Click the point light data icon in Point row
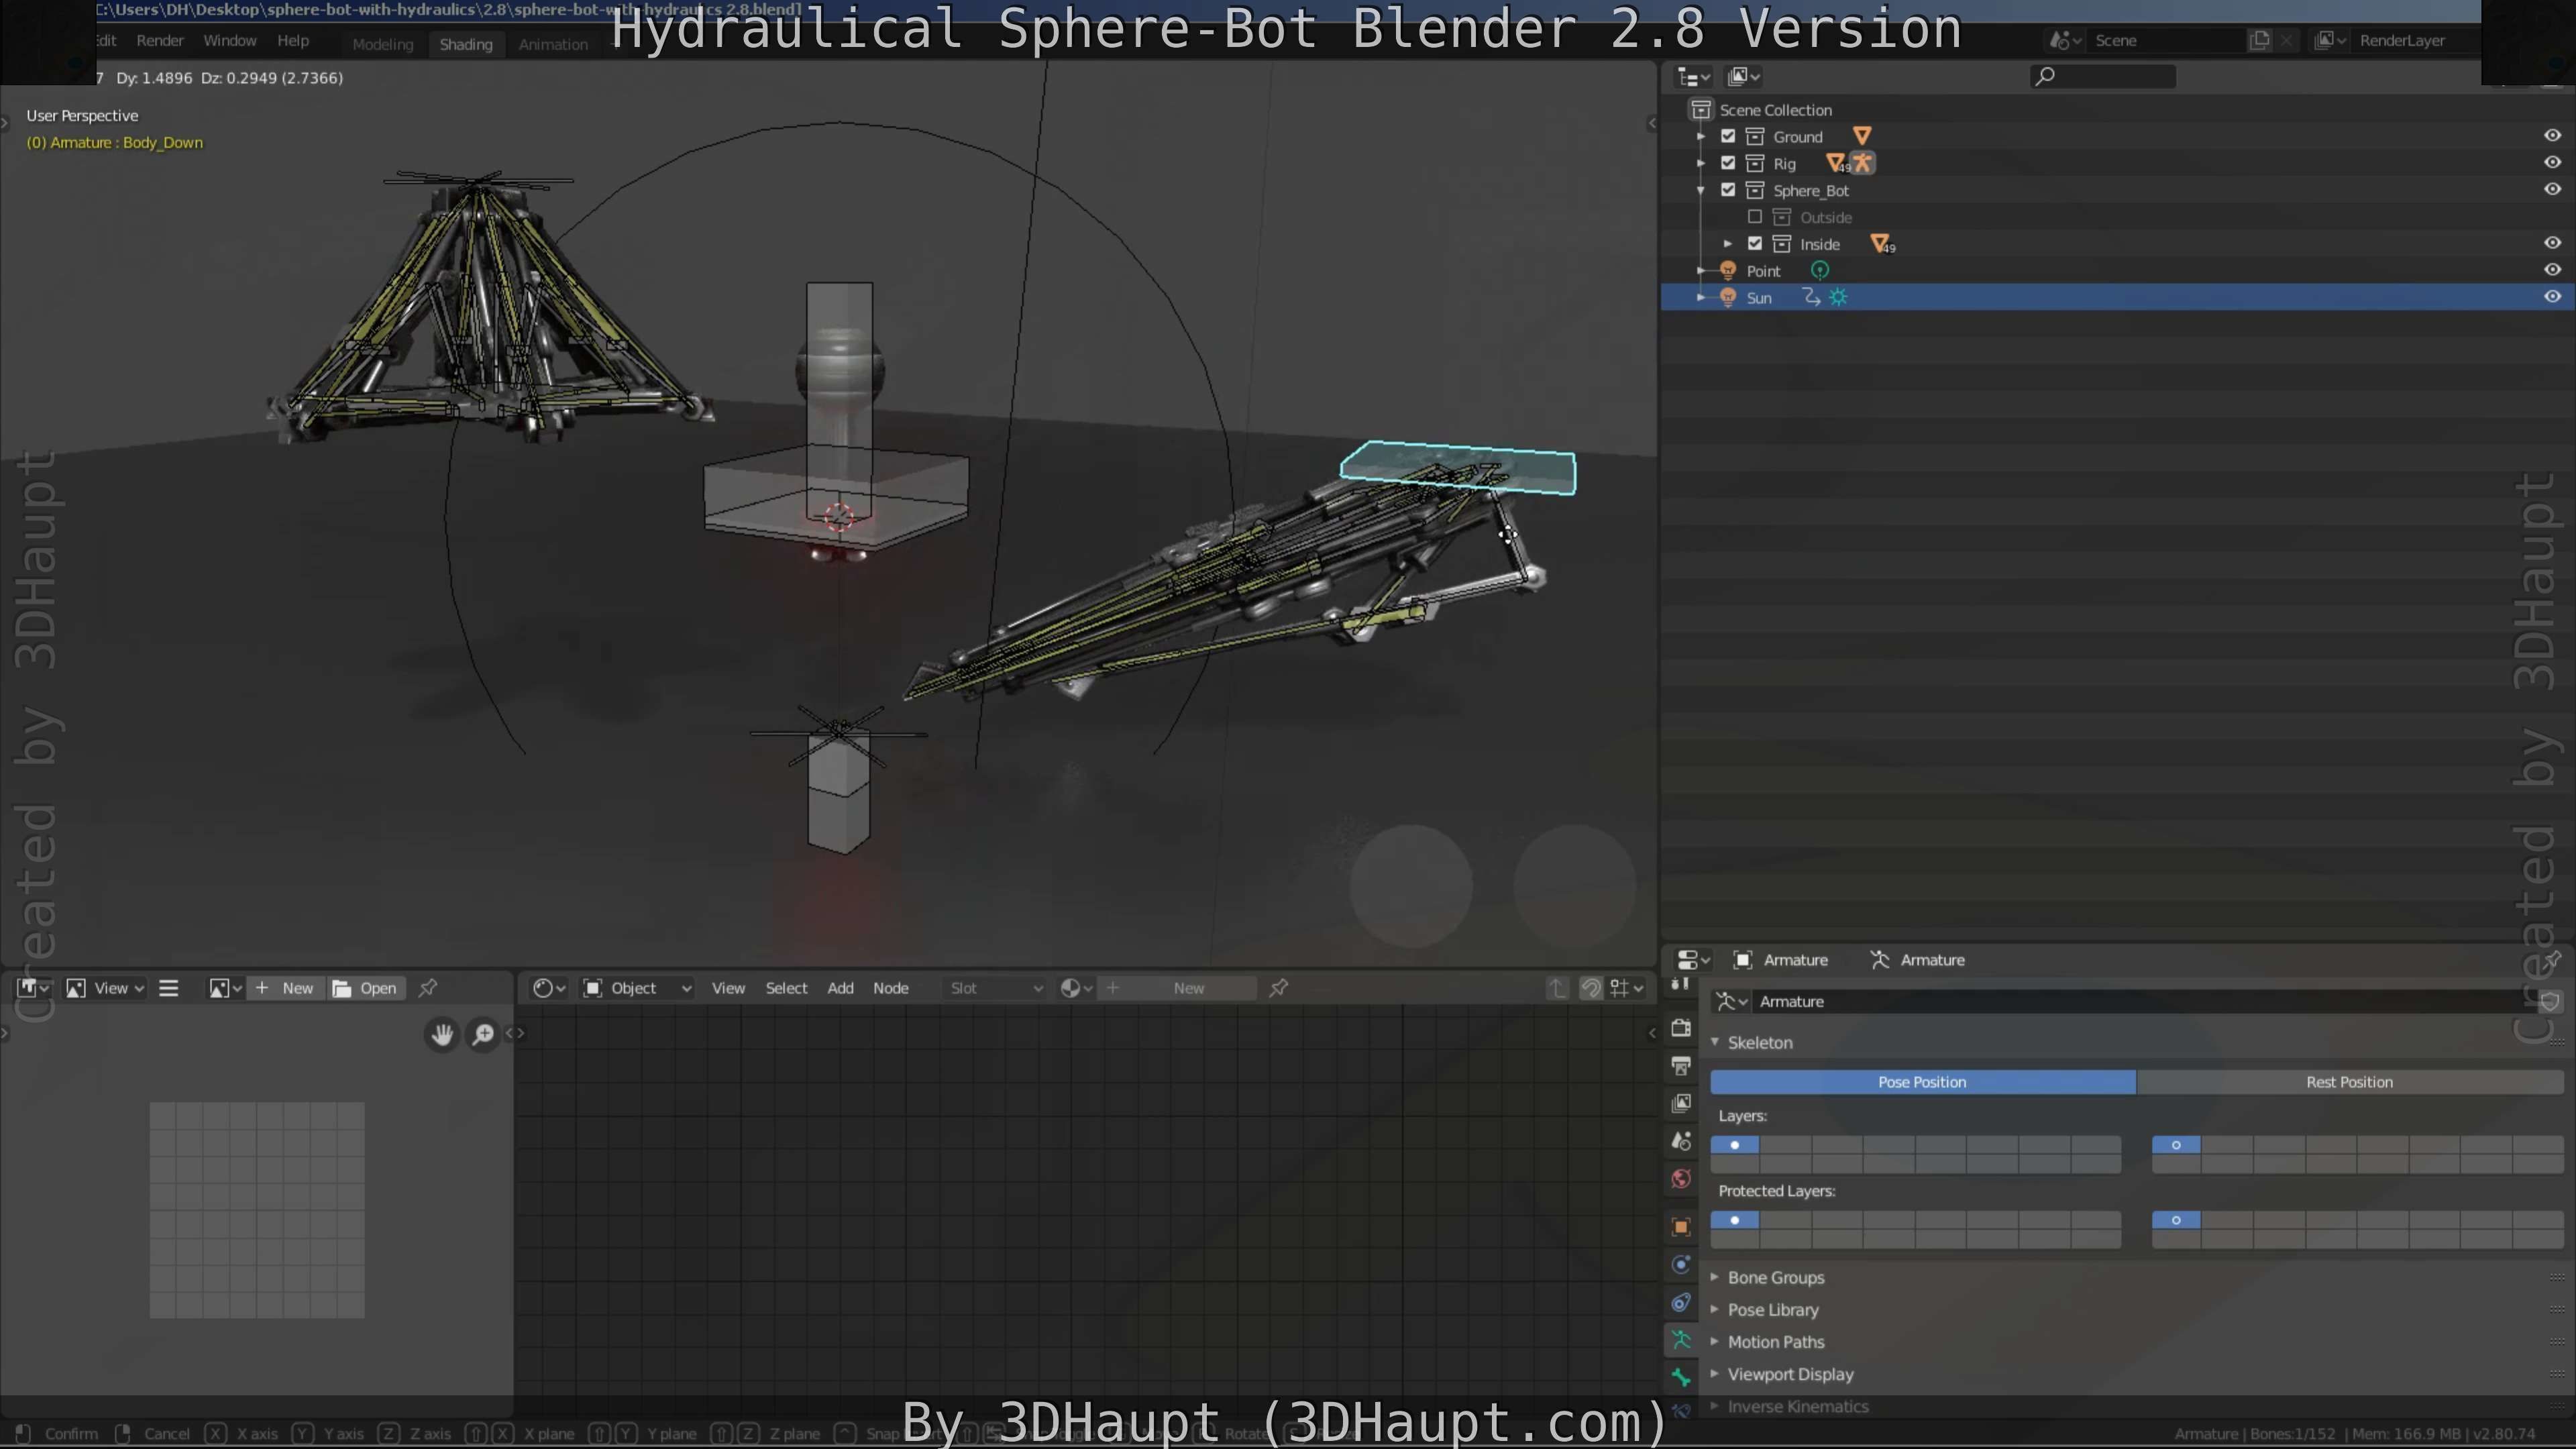 pos(1820,270)
